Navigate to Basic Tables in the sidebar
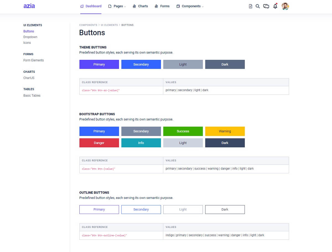332x252 pixels. coord(32,95)
